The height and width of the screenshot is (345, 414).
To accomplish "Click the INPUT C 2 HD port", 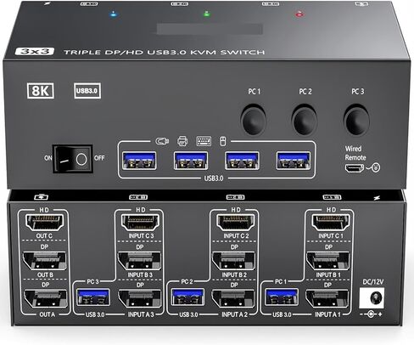I will 235,223.
